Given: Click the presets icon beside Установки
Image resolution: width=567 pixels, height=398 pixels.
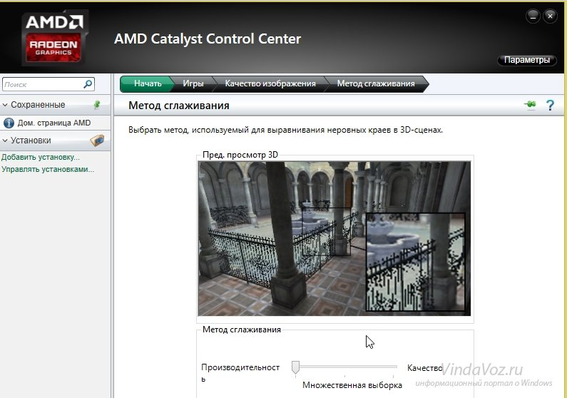Looking at the screenshot, I should point(97,141).
